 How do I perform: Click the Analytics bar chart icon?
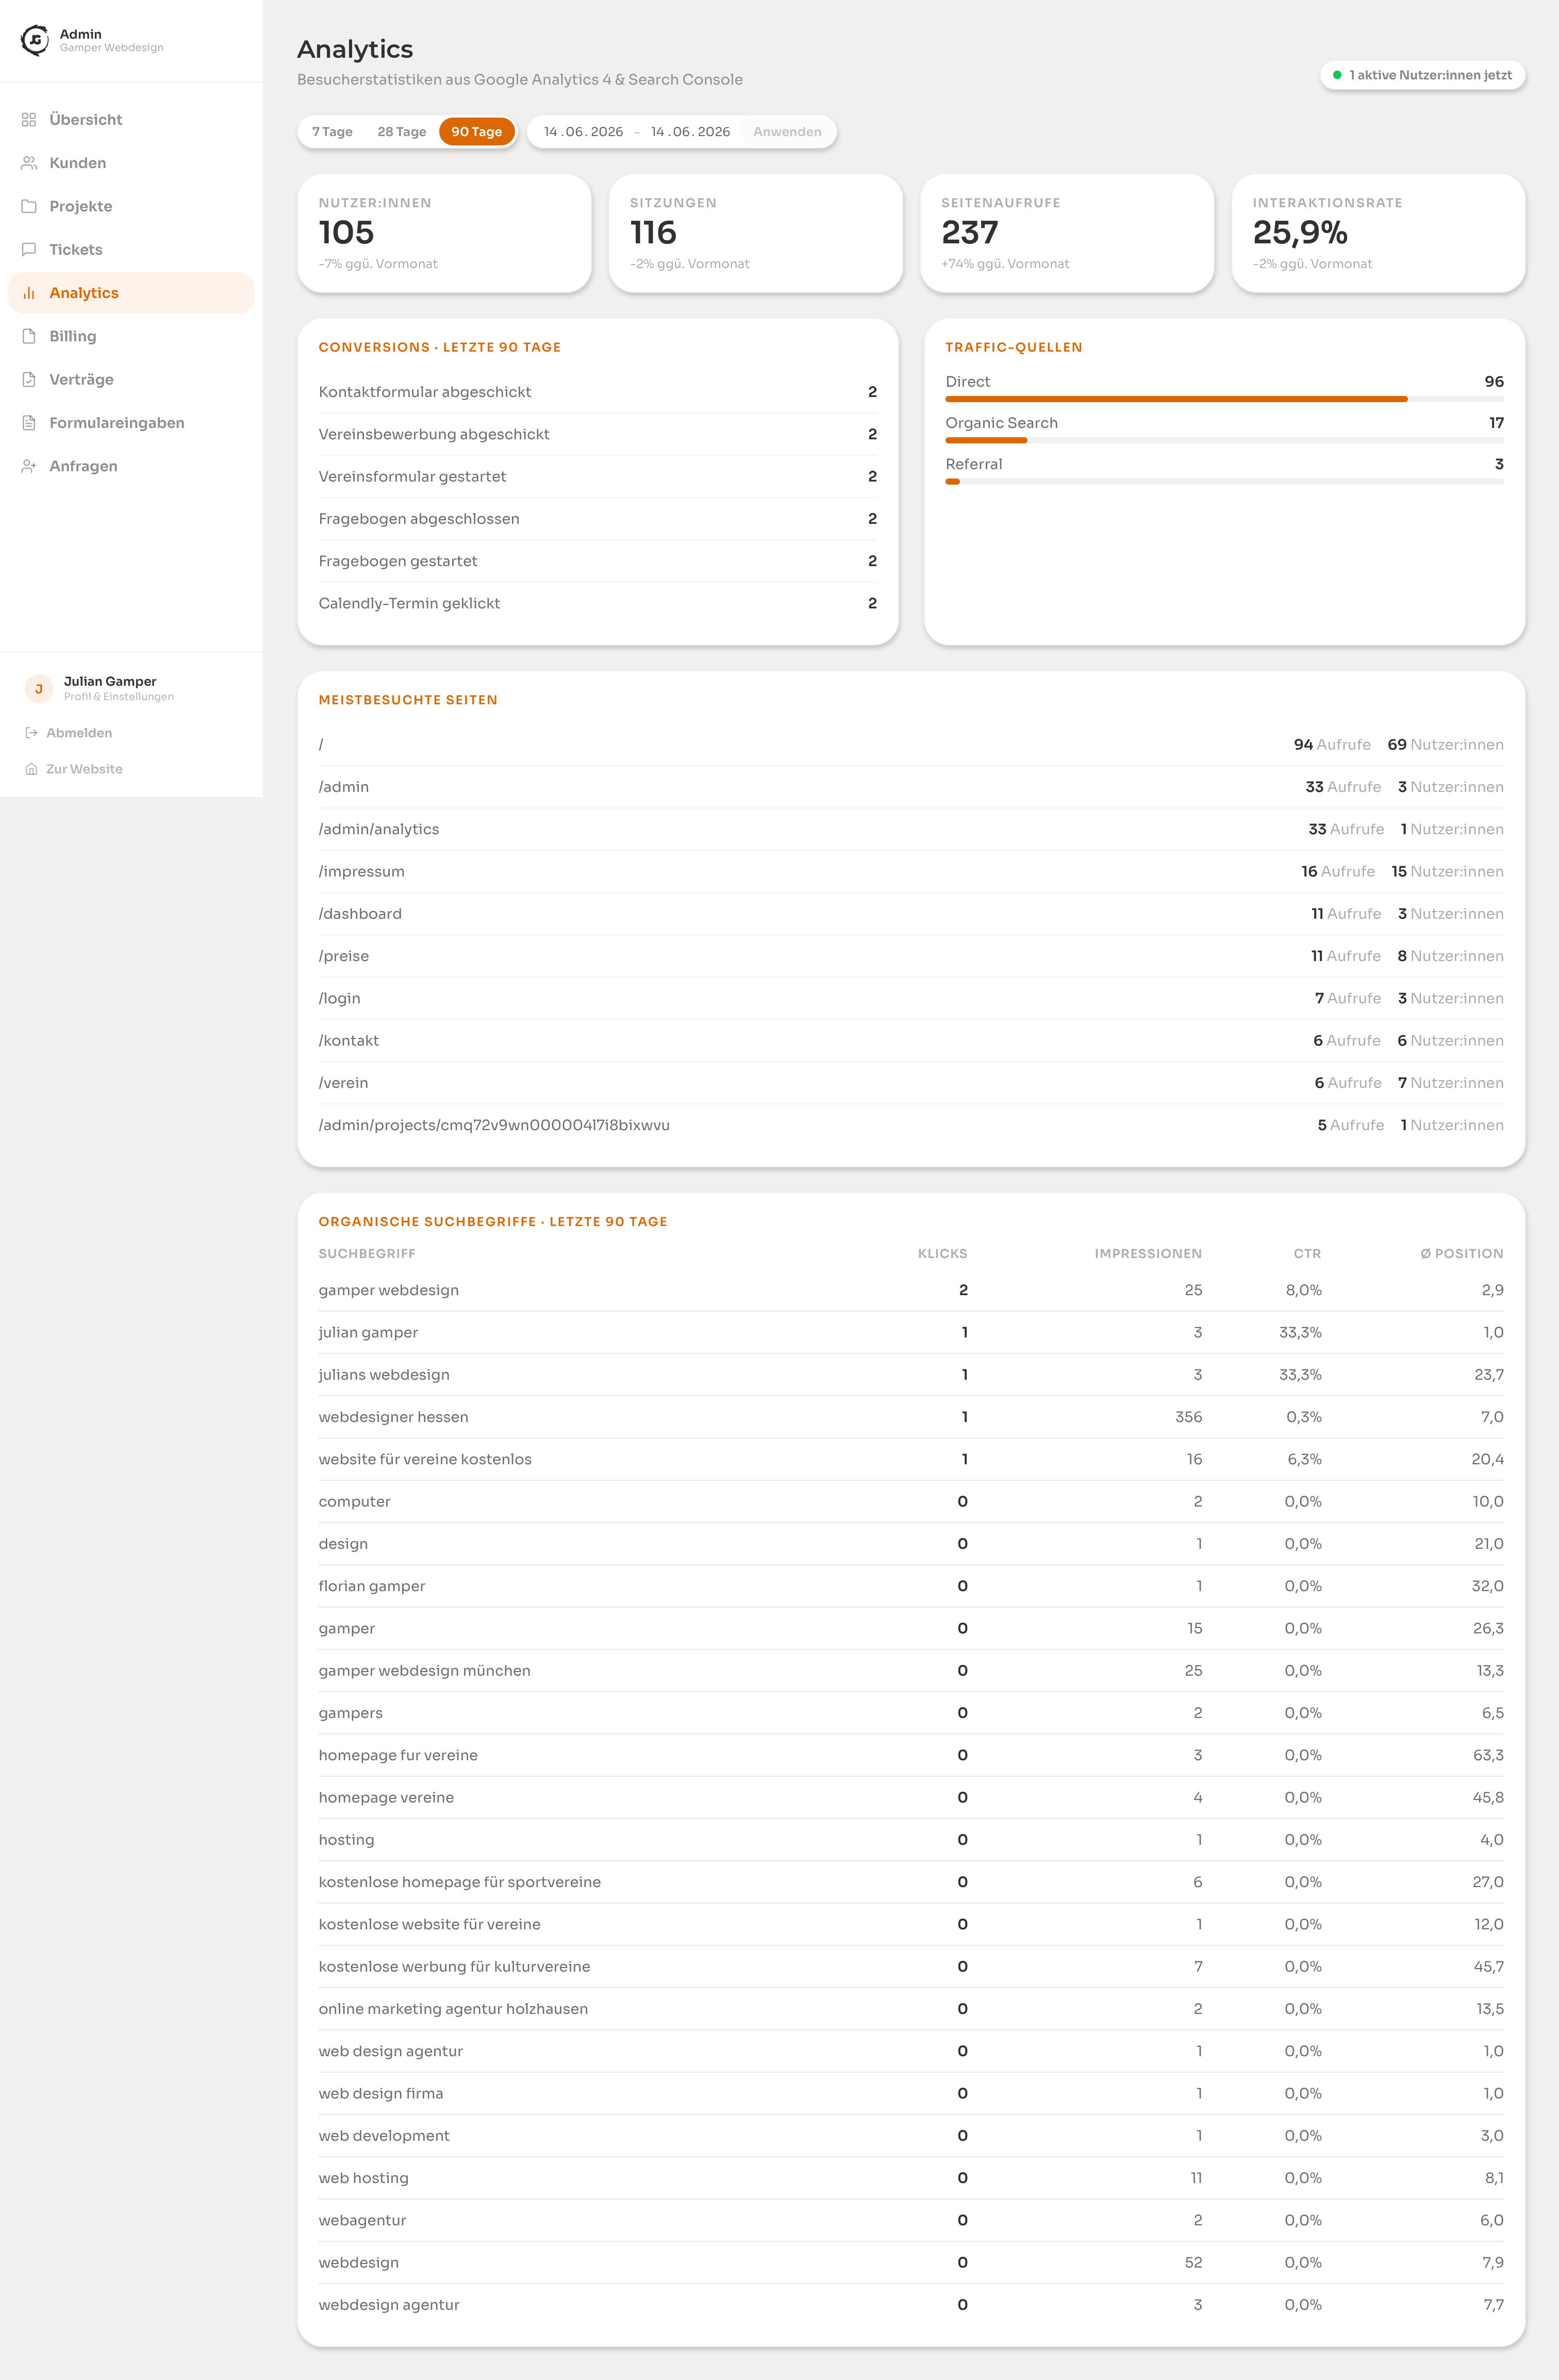tap(29, 293)
